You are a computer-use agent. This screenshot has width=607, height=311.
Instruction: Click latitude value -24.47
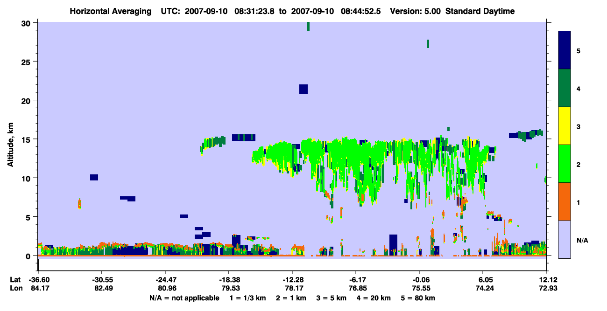coord(165,280)
